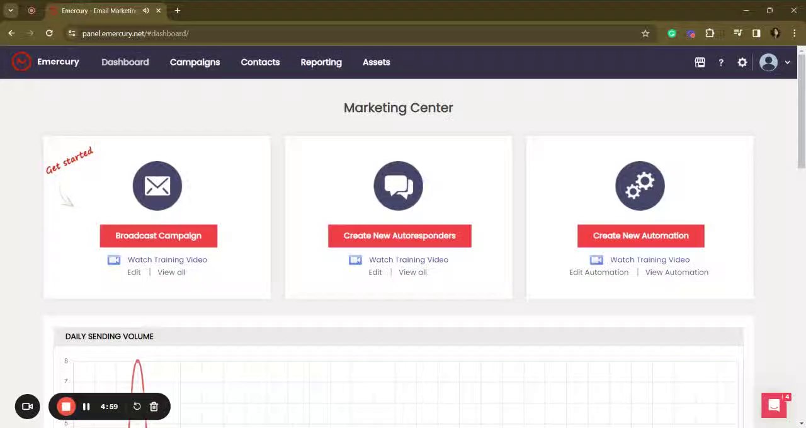Click Create New Automation button
The height and width of the screenshot is (428, 806).
tap(641, 236)
